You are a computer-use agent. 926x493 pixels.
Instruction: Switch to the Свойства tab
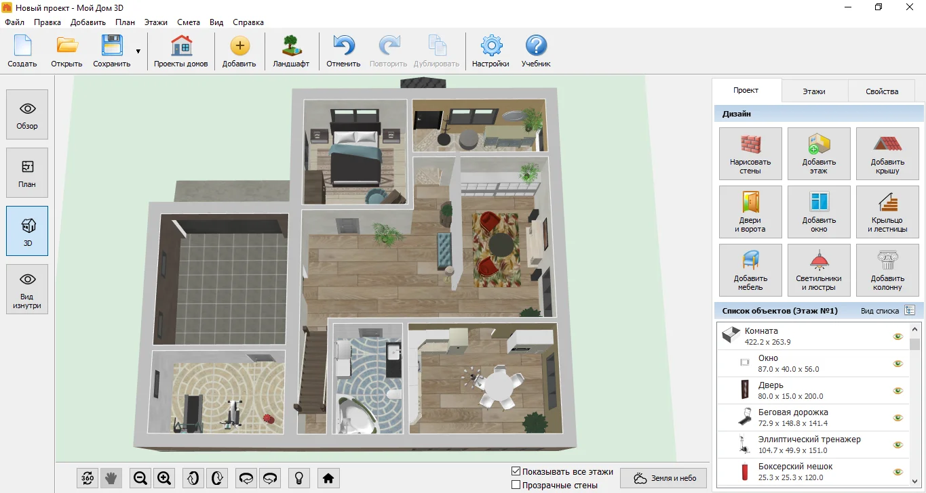point(882,91)
